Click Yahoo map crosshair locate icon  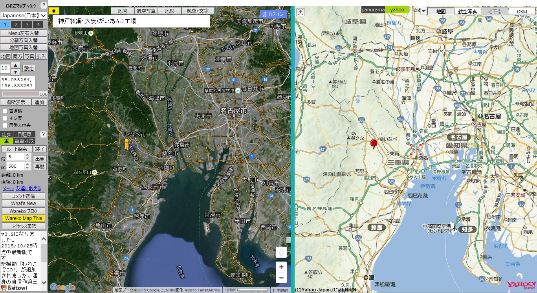pyautogui.click(x=301, y=11)
